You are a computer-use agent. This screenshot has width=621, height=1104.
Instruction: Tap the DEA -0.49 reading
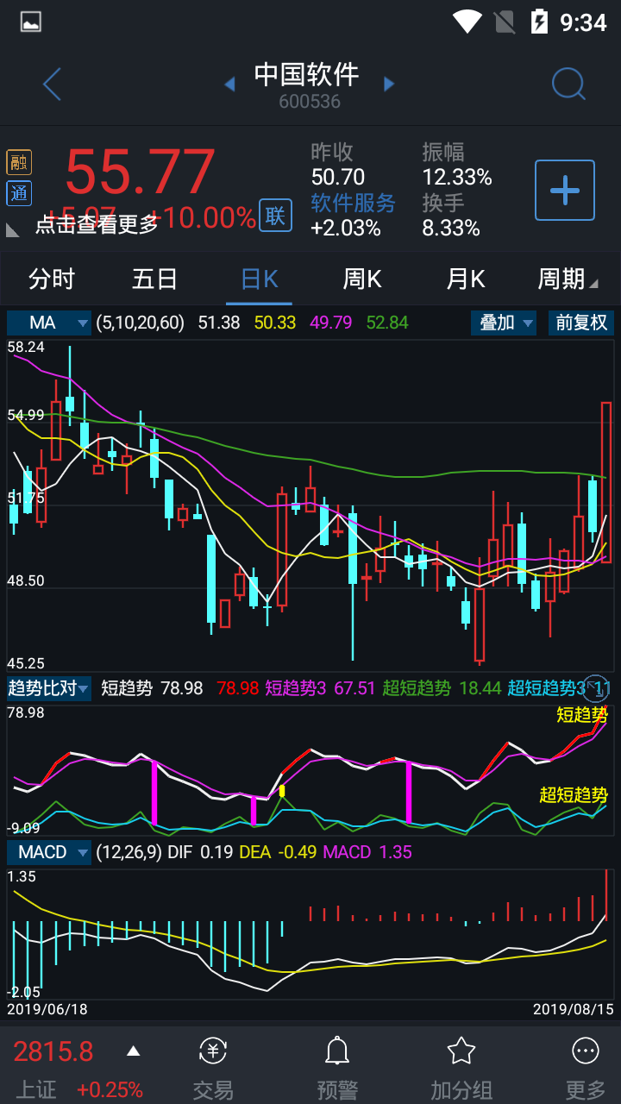point(278,852)
